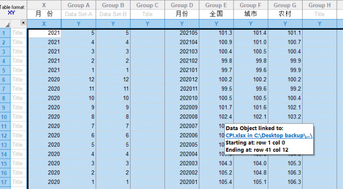Select the Group D column header

[x=182, y=5]
